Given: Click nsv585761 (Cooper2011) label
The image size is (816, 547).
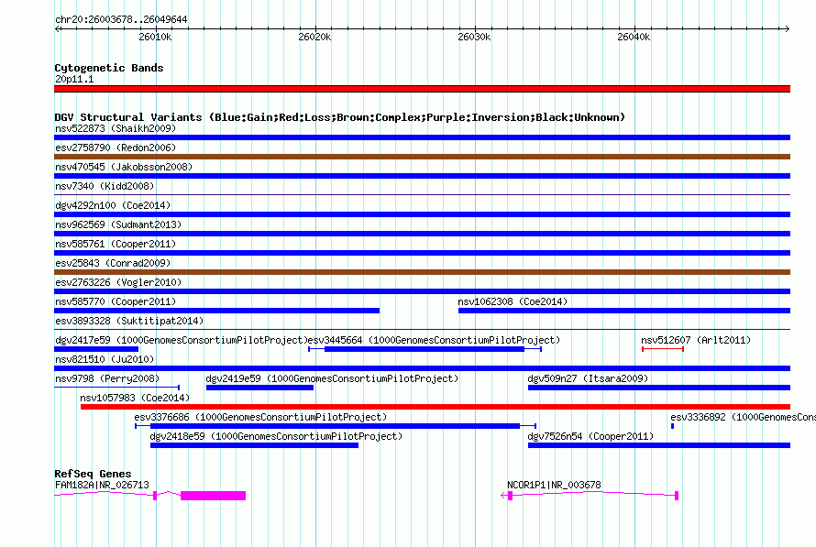Looking at the screenshot, I should pyautogui.click(x=116, y=244).
